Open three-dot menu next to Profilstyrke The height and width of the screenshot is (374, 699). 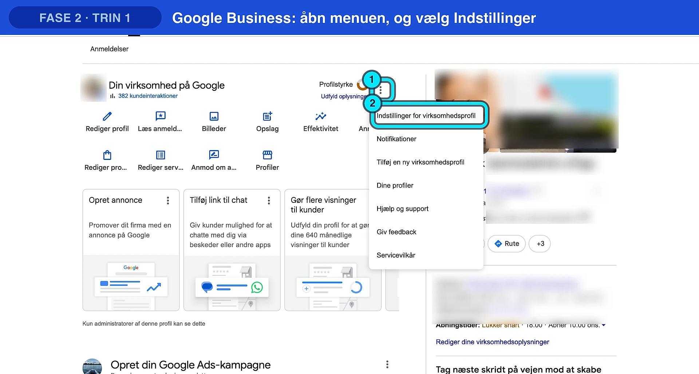tap(380, 90)
